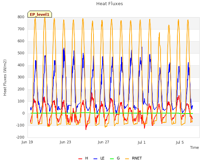Click the Time axis label

(195, 147)
